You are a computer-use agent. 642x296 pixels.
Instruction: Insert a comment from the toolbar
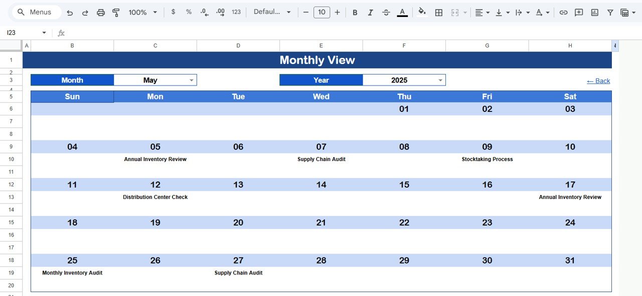pos(579,12)
